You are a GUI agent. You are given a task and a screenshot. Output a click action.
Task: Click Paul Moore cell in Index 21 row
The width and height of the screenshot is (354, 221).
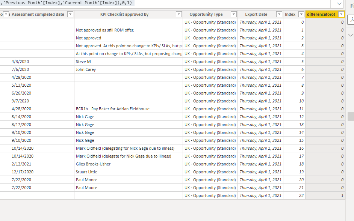[x=129, y=188]
